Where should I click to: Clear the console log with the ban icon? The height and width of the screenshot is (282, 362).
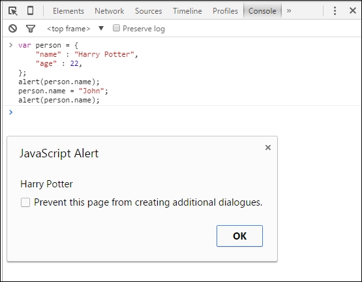[x=12, y=29]
